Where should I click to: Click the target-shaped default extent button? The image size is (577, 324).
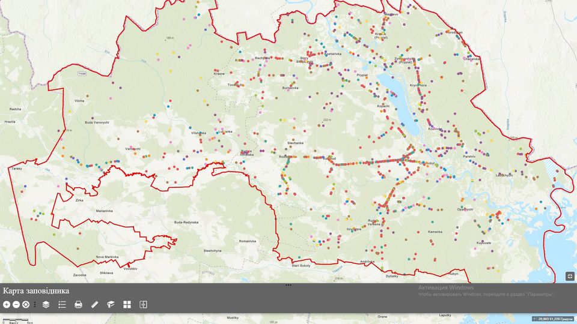coord(26,305)
